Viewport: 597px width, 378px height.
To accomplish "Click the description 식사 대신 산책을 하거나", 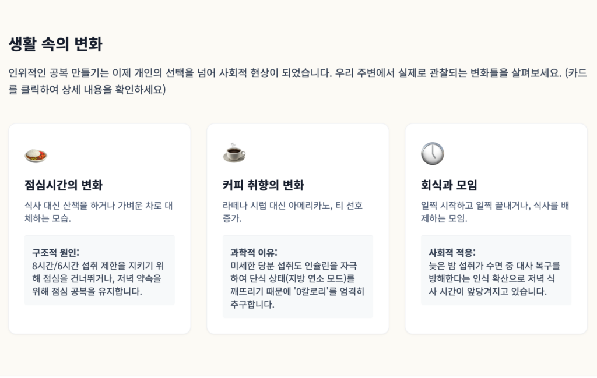I will click(x=99, y=206).
